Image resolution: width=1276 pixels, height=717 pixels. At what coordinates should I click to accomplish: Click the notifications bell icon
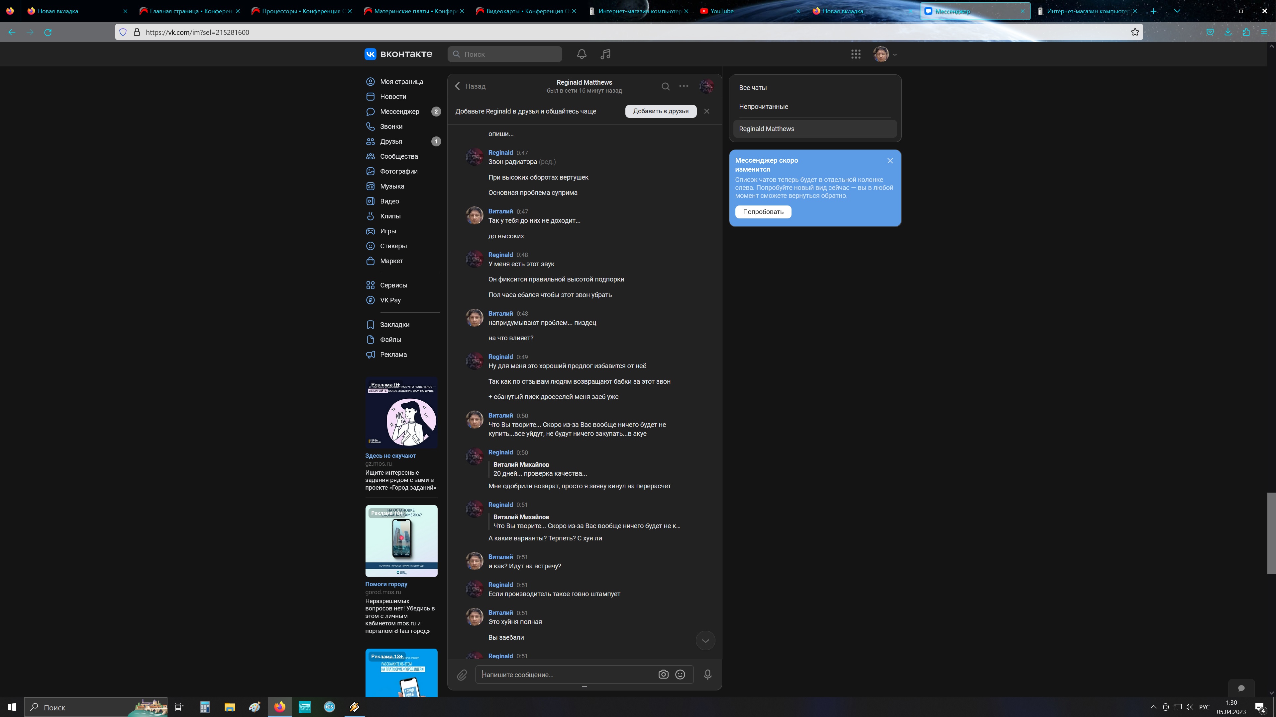pos(582,54)
